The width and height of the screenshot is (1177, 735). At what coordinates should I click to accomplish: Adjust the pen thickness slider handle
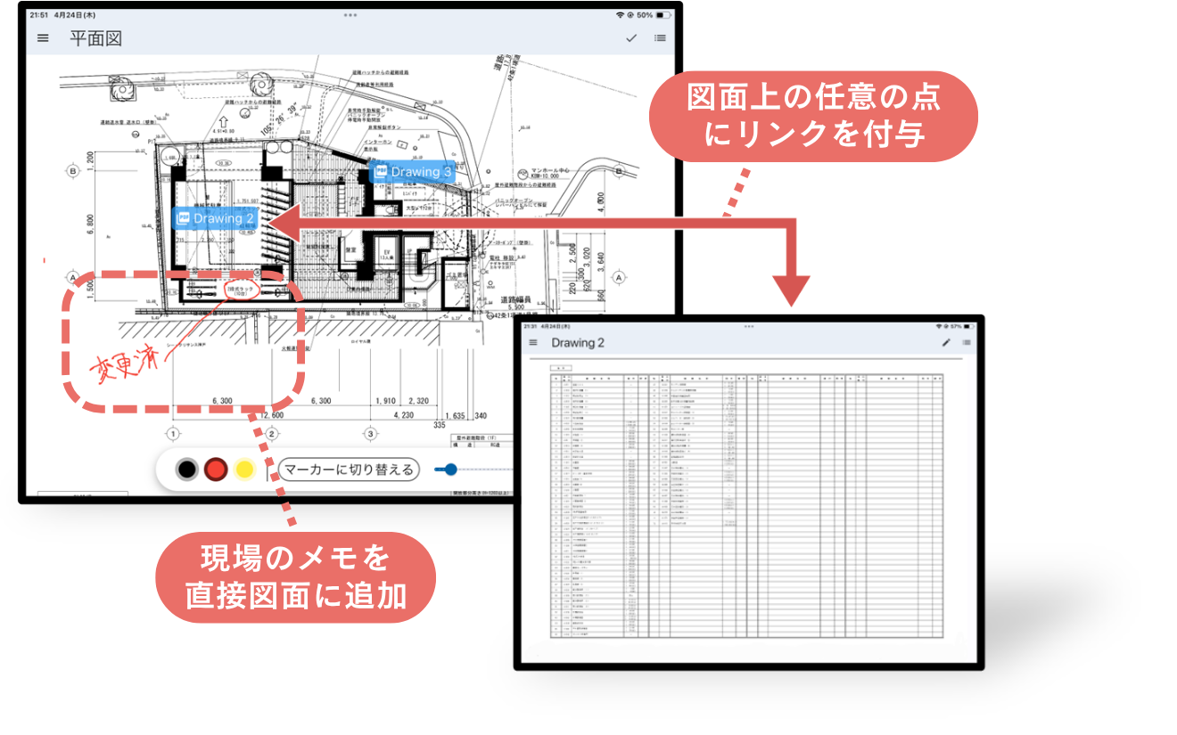452,469
